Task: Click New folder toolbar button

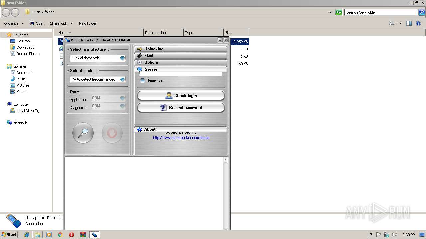Action: 88,23
